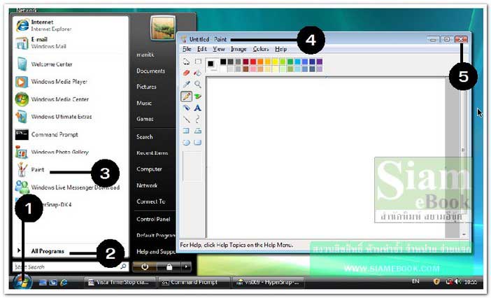Pick the Eraser tool in Paint
This screenshot has height=298, width=491.
(186, 73)
